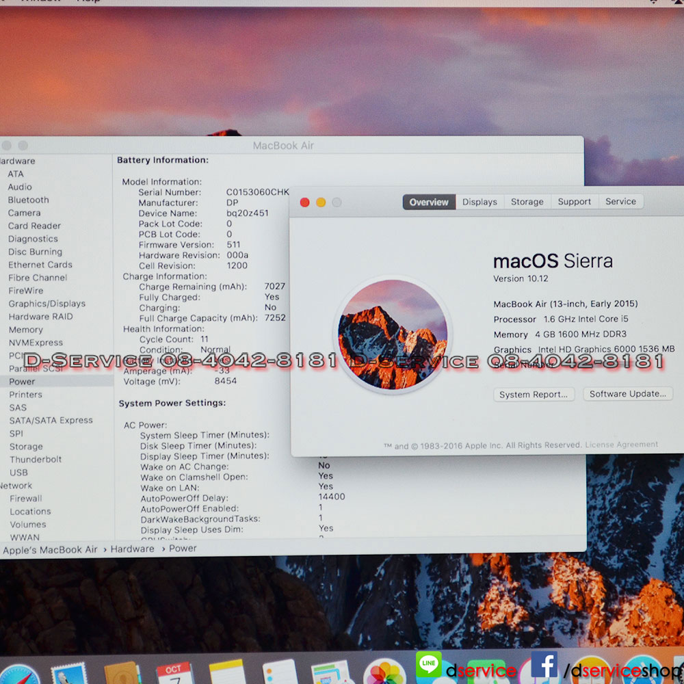
Task: Switch to the Overview tab
Action: pyautogui.click(x=429, y=202)
